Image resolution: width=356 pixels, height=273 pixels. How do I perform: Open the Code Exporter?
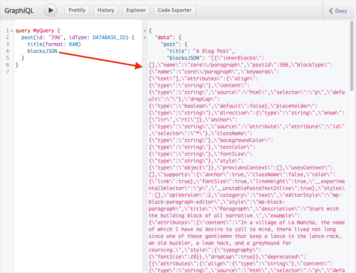175,10
